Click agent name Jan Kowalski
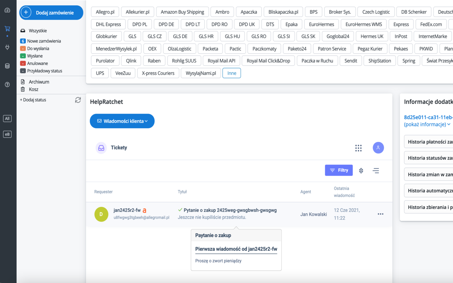The width and height of the screenshot is (453, 283). pos(314,214)
